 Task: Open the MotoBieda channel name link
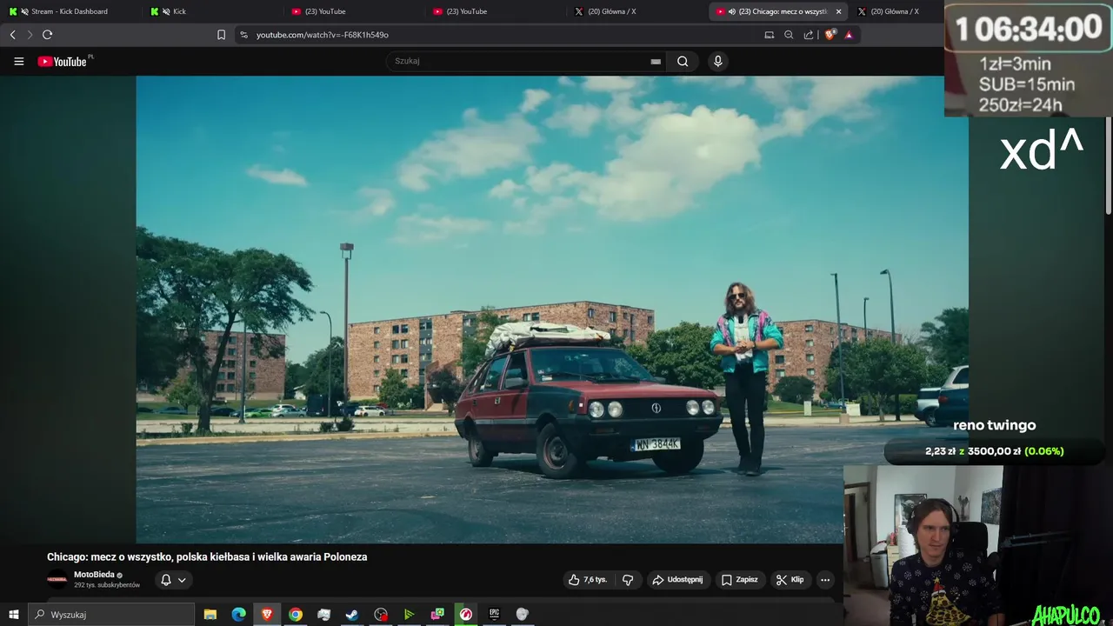(x=94, y=575)
